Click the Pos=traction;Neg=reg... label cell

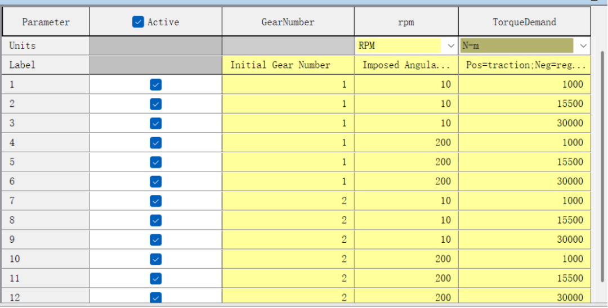(x=524, y=65)
